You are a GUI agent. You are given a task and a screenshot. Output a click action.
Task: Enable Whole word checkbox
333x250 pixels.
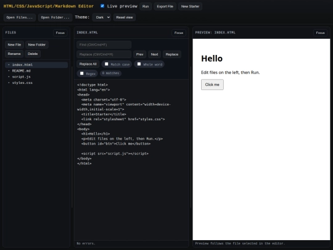139,64
